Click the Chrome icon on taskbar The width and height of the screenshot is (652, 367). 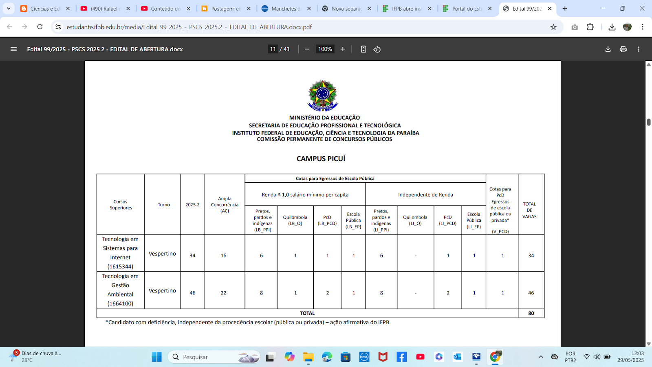pos(495,357)
